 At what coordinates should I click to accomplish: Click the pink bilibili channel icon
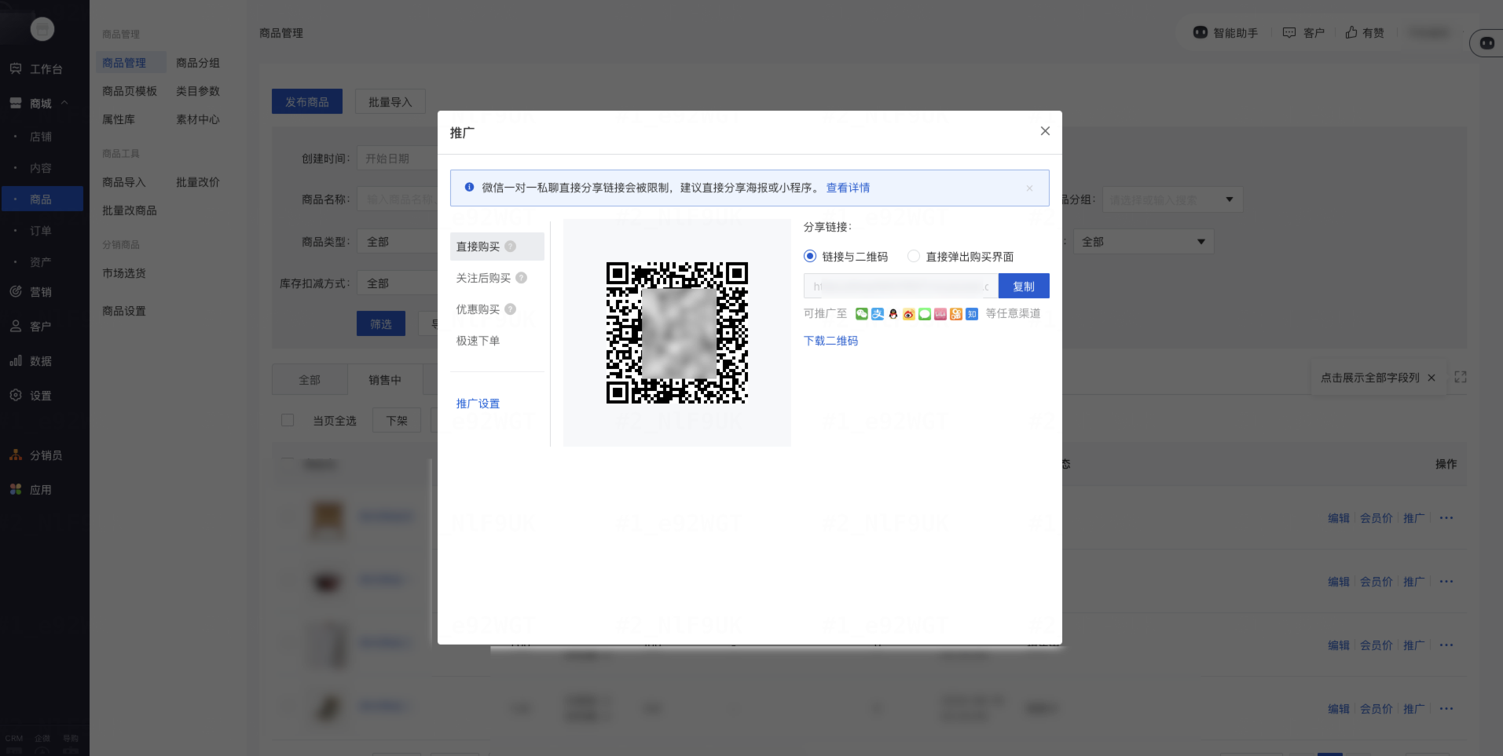[940, 314]
